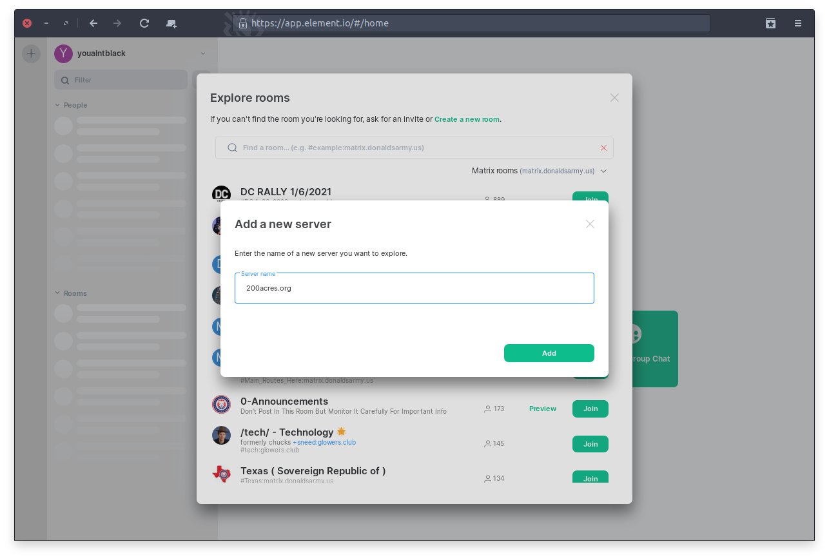829x560 pixels.
Task: Close the Explore rooms dialog
Action: [x=614, y=98]
